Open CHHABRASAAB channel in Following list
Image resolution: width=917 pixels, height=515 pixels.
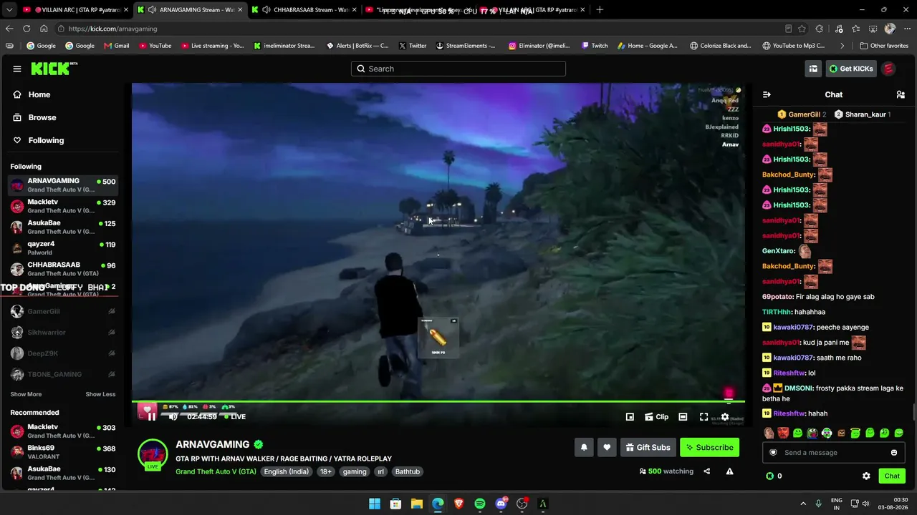pyautogui.click(x=63, y=269)
